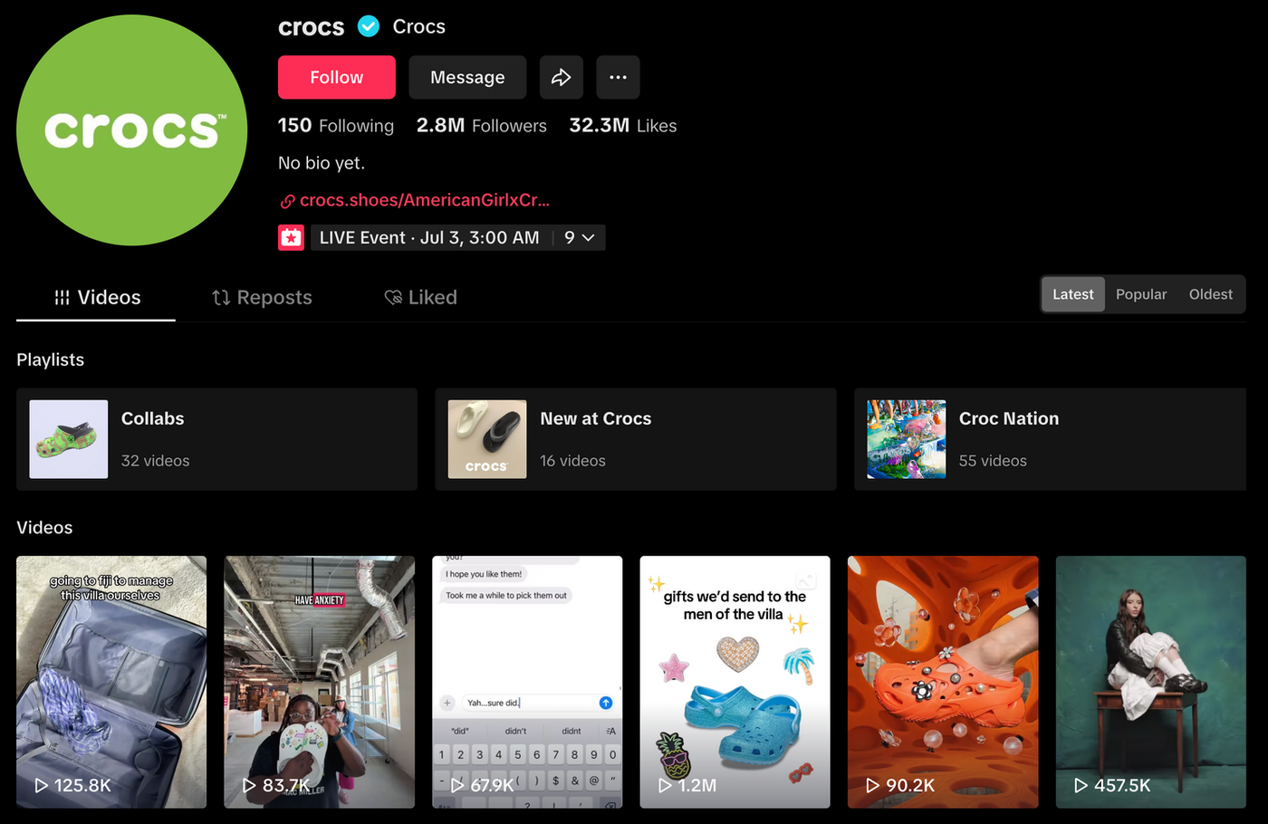Click the Collabs playlist title

click(153, 418)
